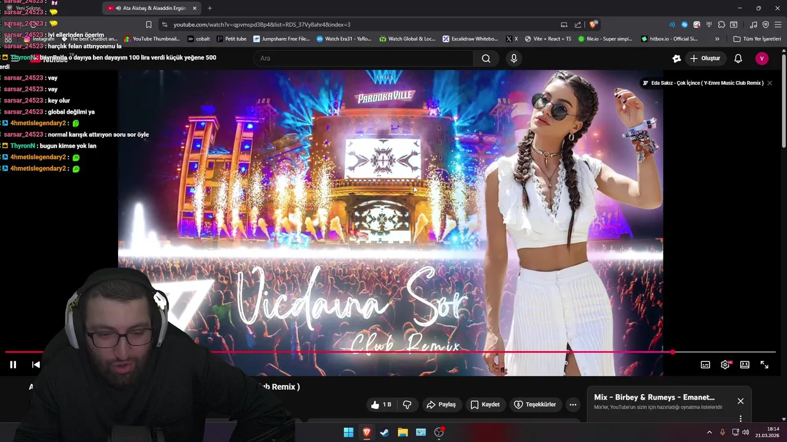Click the page's vertical scrollbar
This screenshot has height=442, width=787.
pyautogui.click(x=783, y=101)
